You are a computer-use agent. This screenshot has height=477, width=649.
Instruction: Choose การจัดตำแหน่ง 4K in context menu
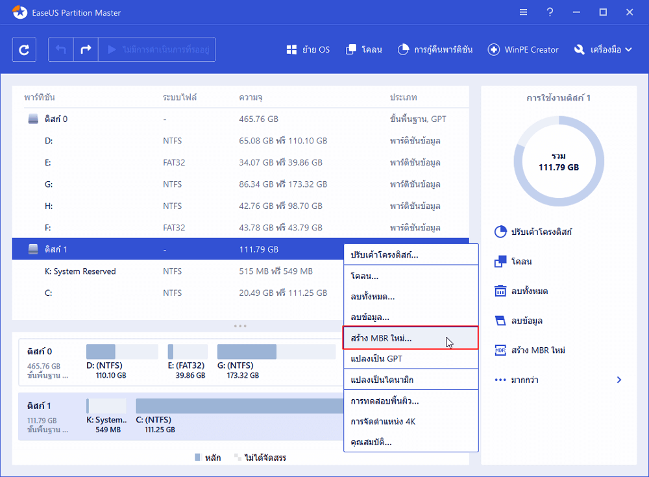tap(411, 422)
